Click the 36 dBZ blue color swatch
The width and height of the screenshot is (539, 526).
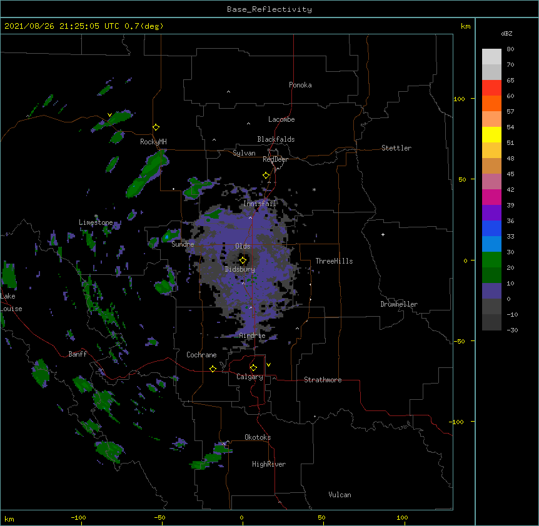pos(491,228)
